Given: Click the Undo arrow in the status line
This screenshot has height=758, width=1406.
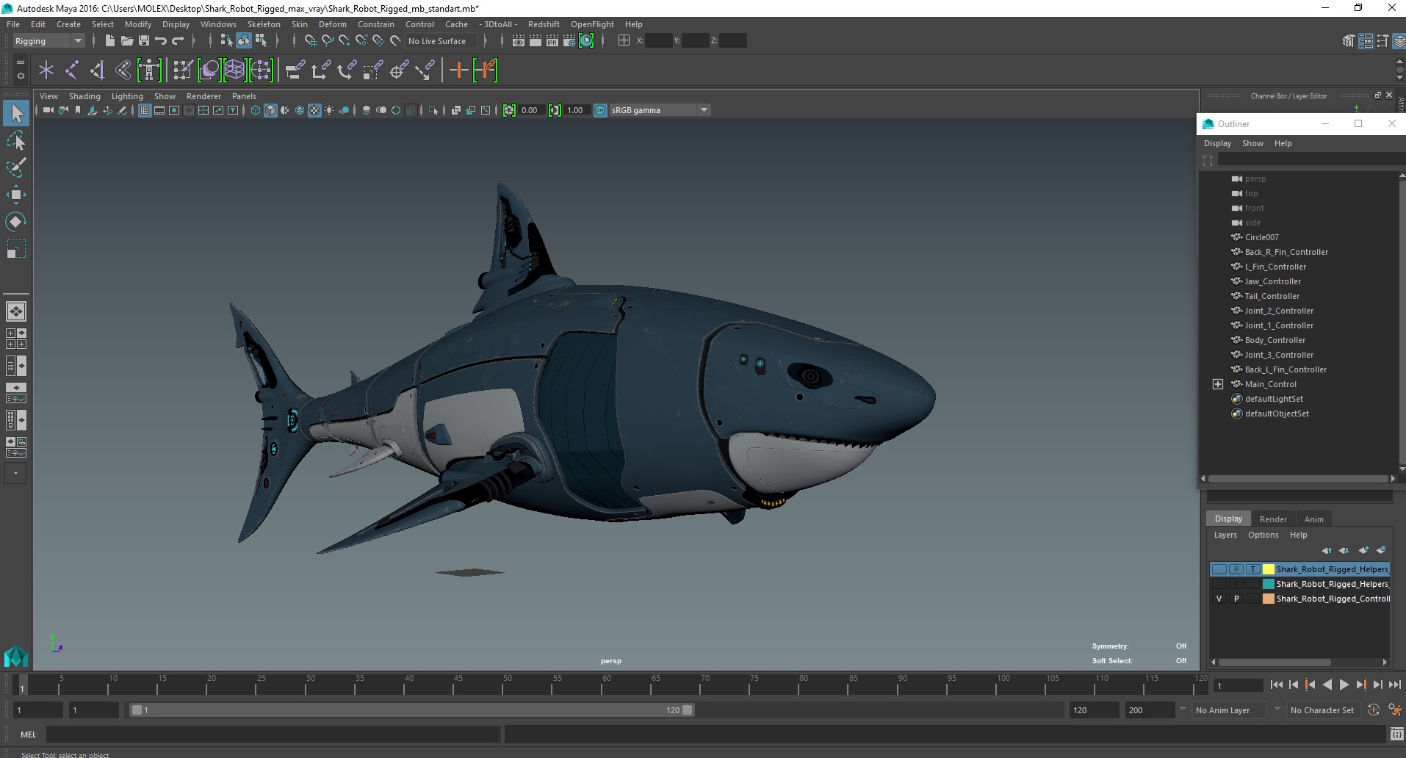Looking at the screenshot, I should (161, 40).
